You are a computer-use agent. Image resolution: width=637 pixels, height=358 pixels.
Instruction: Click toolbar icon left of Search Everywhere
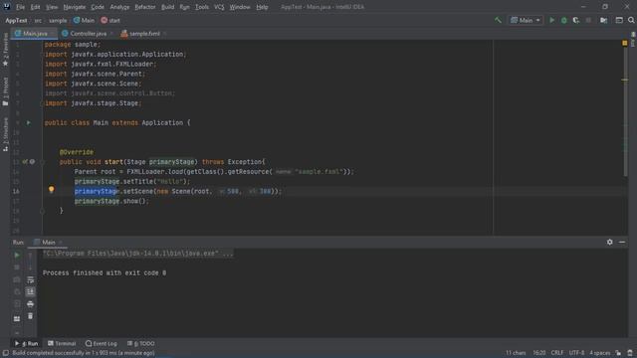[x=619, y=20]
